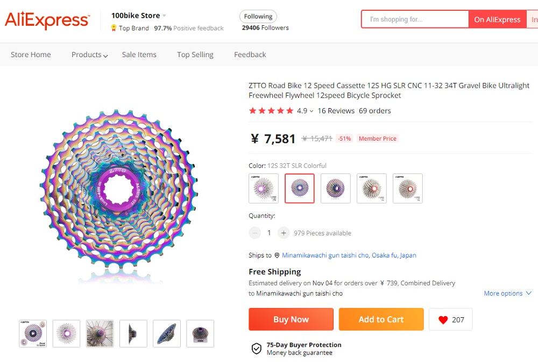Decrease quantity with the minus icon
The image size is (538, 363).
click(255, 233)
